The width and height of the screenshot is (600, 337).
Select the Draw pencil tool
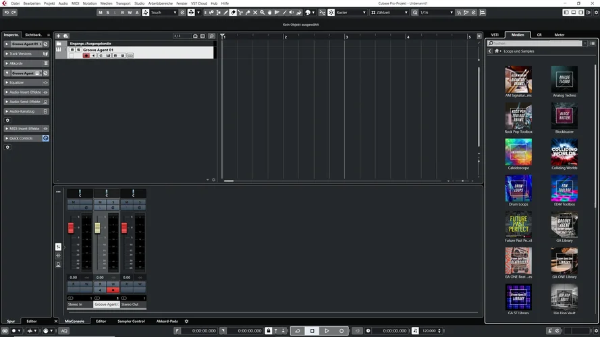(x=226, y=13)
